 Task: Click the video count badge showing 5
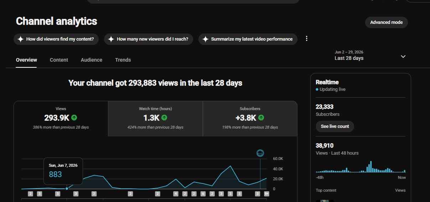pyautogui.click(x=58, y=194)
